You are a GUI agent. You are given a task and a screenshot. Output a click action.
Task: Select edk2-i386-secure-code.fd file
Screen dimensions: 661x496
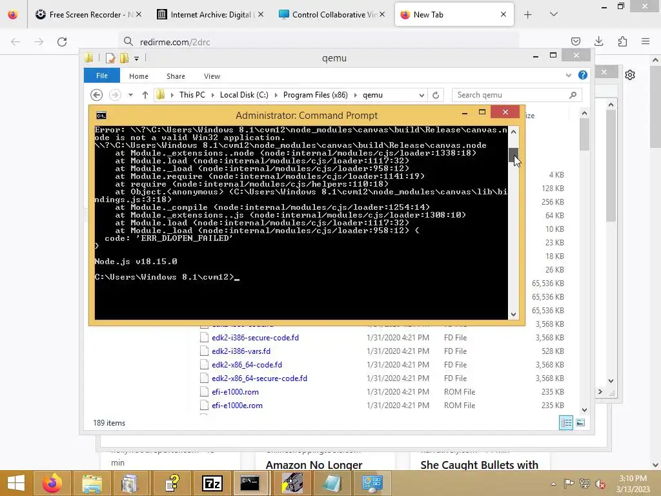tap(255, 337)
